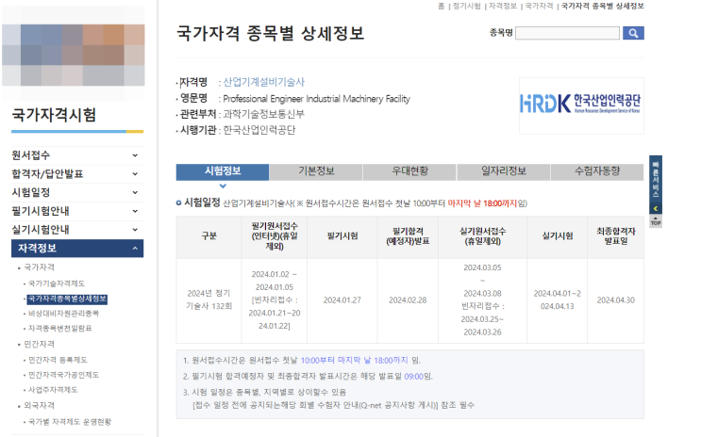Click the 구분 column header
Screen dimensions: 701x437
[x=209, y=236]
